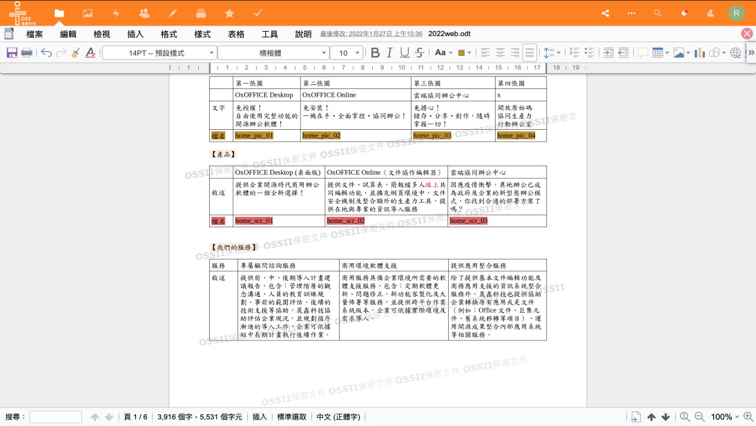
Task: Toggle Italic formatting
Action: click(389, 52)
